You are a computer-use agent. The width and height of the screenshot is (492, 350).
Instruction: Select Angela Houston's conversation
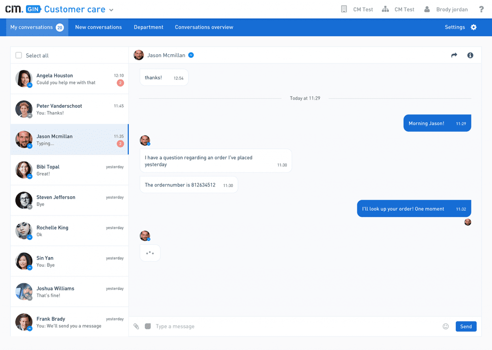click(69, 78)
